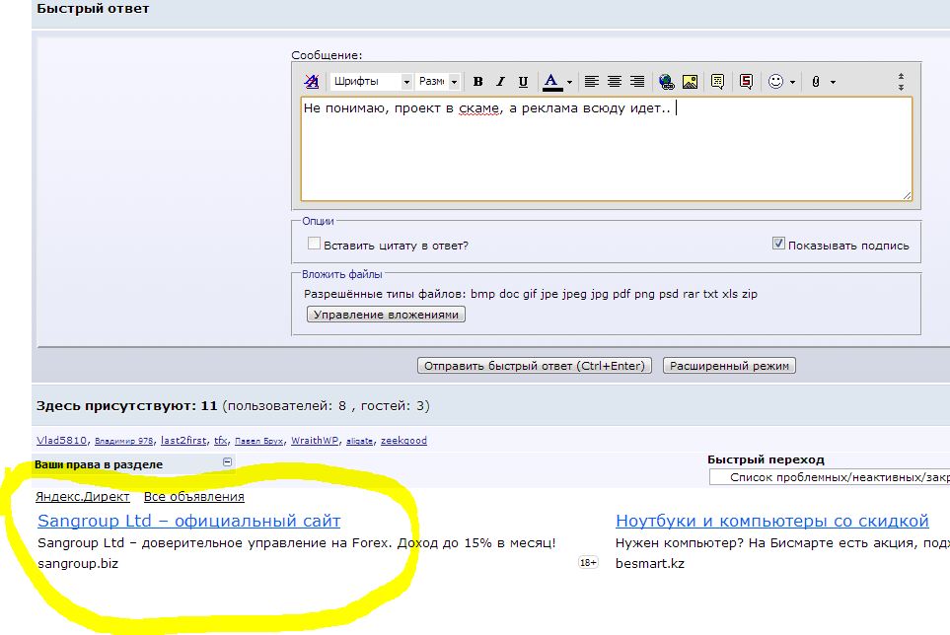The width and height of the screenshot is (950, 635).
Task: Align text to the left
Action: click(592, 82)
